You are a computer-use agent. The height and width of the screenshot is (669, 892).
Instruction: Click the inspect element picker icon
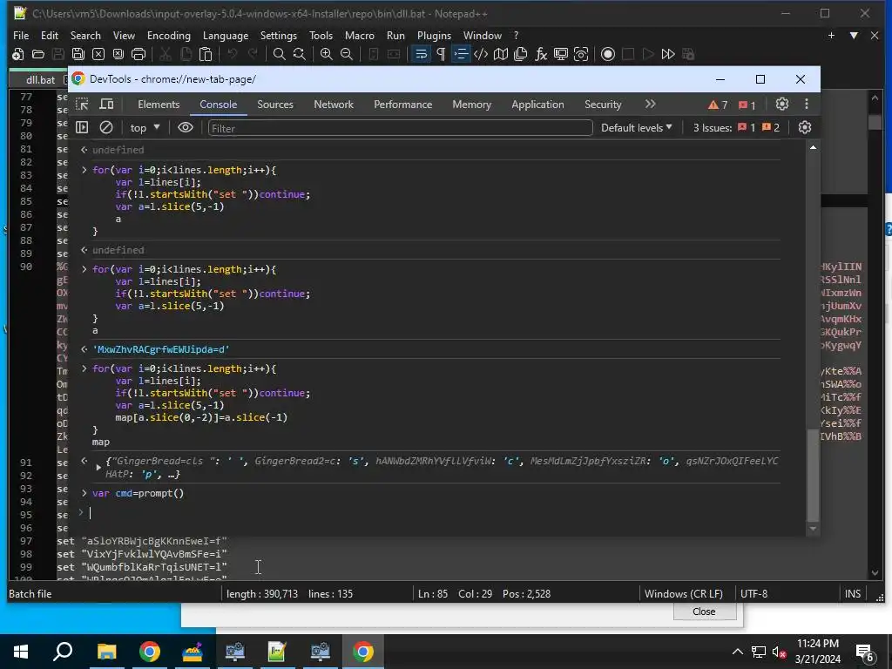point(82,105)
